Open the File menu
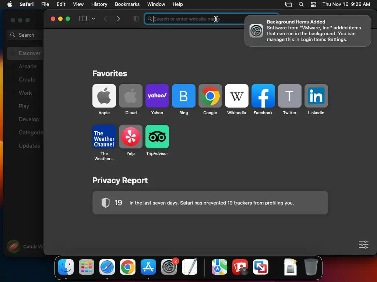This screenshot has height=282, width=377. (45, 4)
